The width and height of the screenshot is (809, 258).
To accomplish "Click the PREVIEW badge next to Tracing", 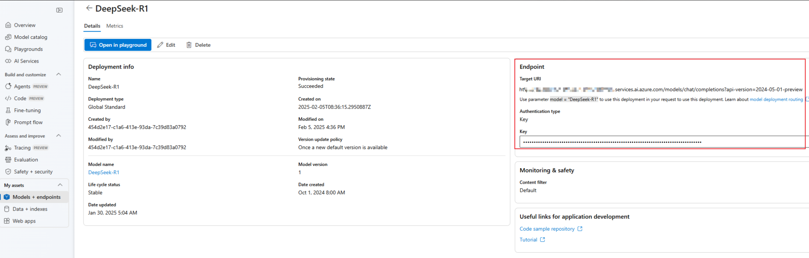I will (41, 148).
